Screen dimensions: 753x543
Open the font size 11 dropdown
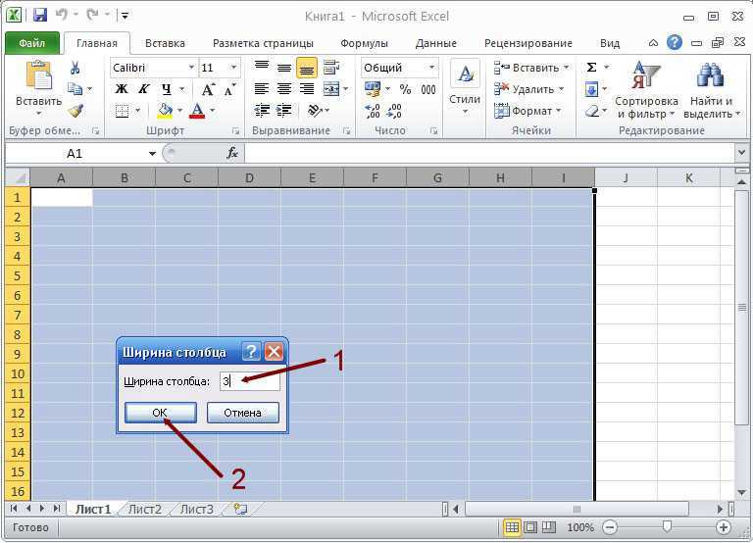234,68
